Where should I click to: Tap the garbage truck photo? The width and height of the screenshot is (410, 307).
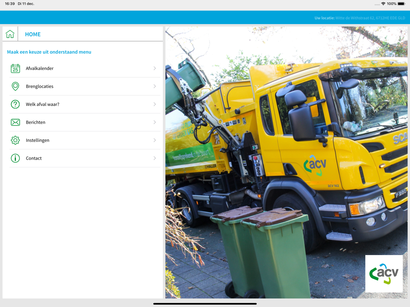(286, 163)
